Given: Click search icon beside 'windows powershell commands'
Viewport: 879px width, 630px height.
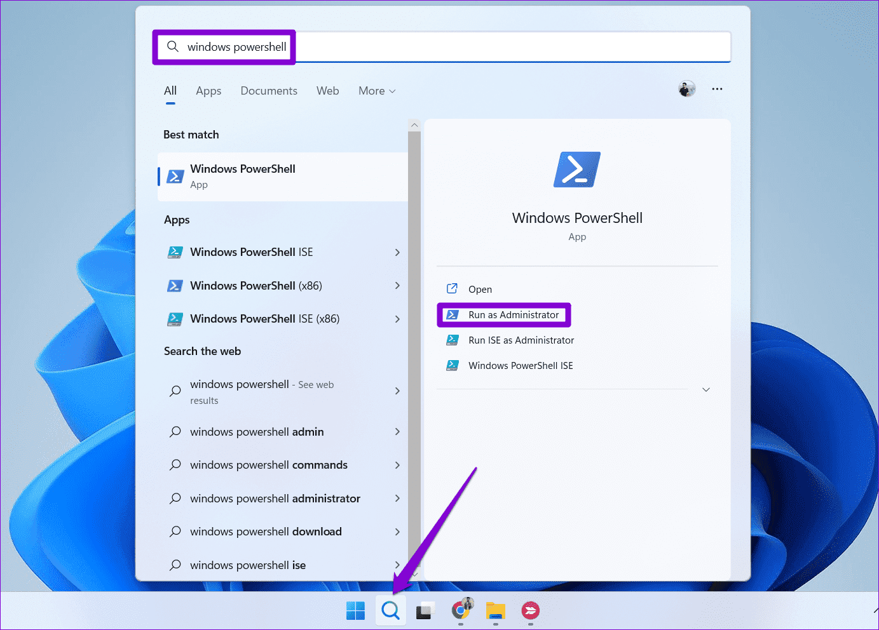Looking at the screenshot, I should click(x=175, y=465).
